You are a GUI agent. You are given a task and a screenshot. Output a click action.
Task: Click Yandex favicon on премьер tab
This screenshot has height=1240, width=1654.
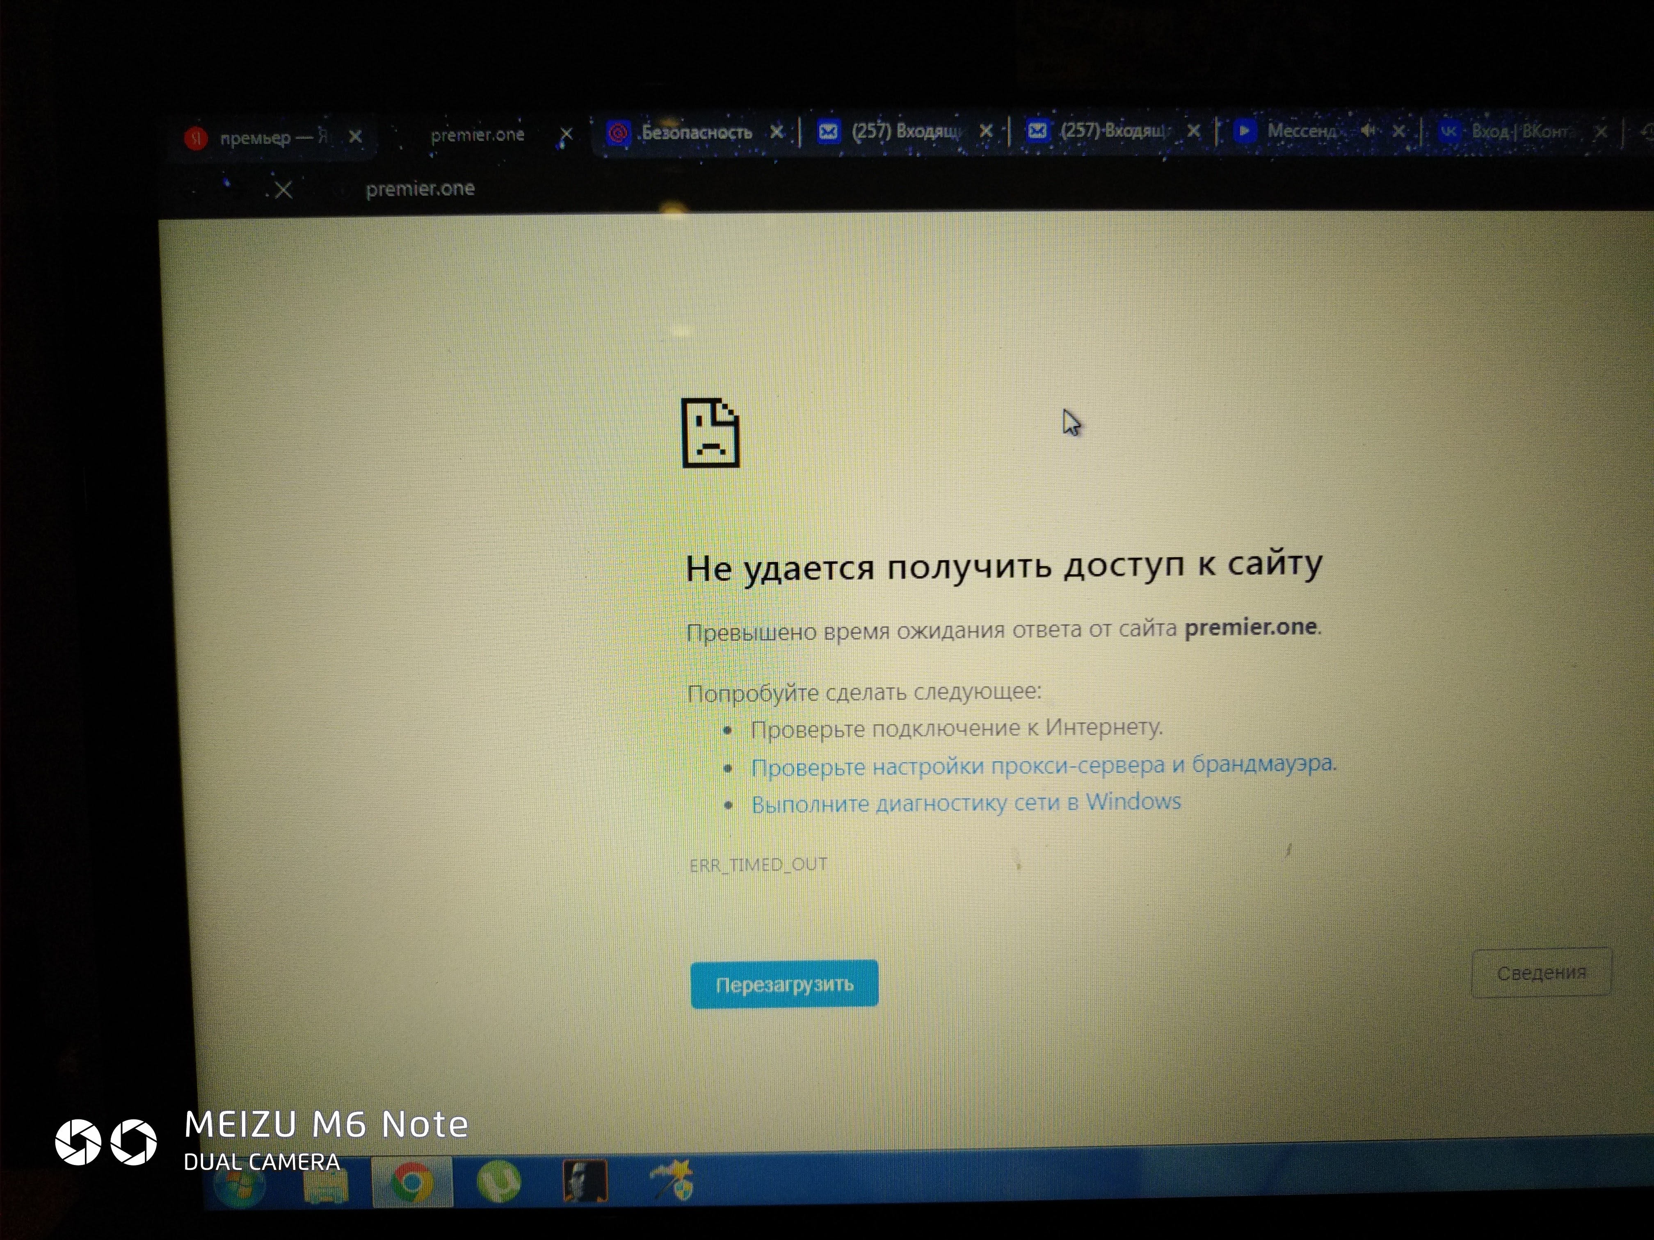tap(196, 138)
